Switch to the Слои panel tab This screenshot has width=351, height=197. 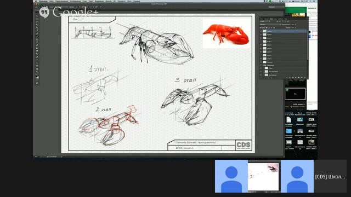(271, 19)
